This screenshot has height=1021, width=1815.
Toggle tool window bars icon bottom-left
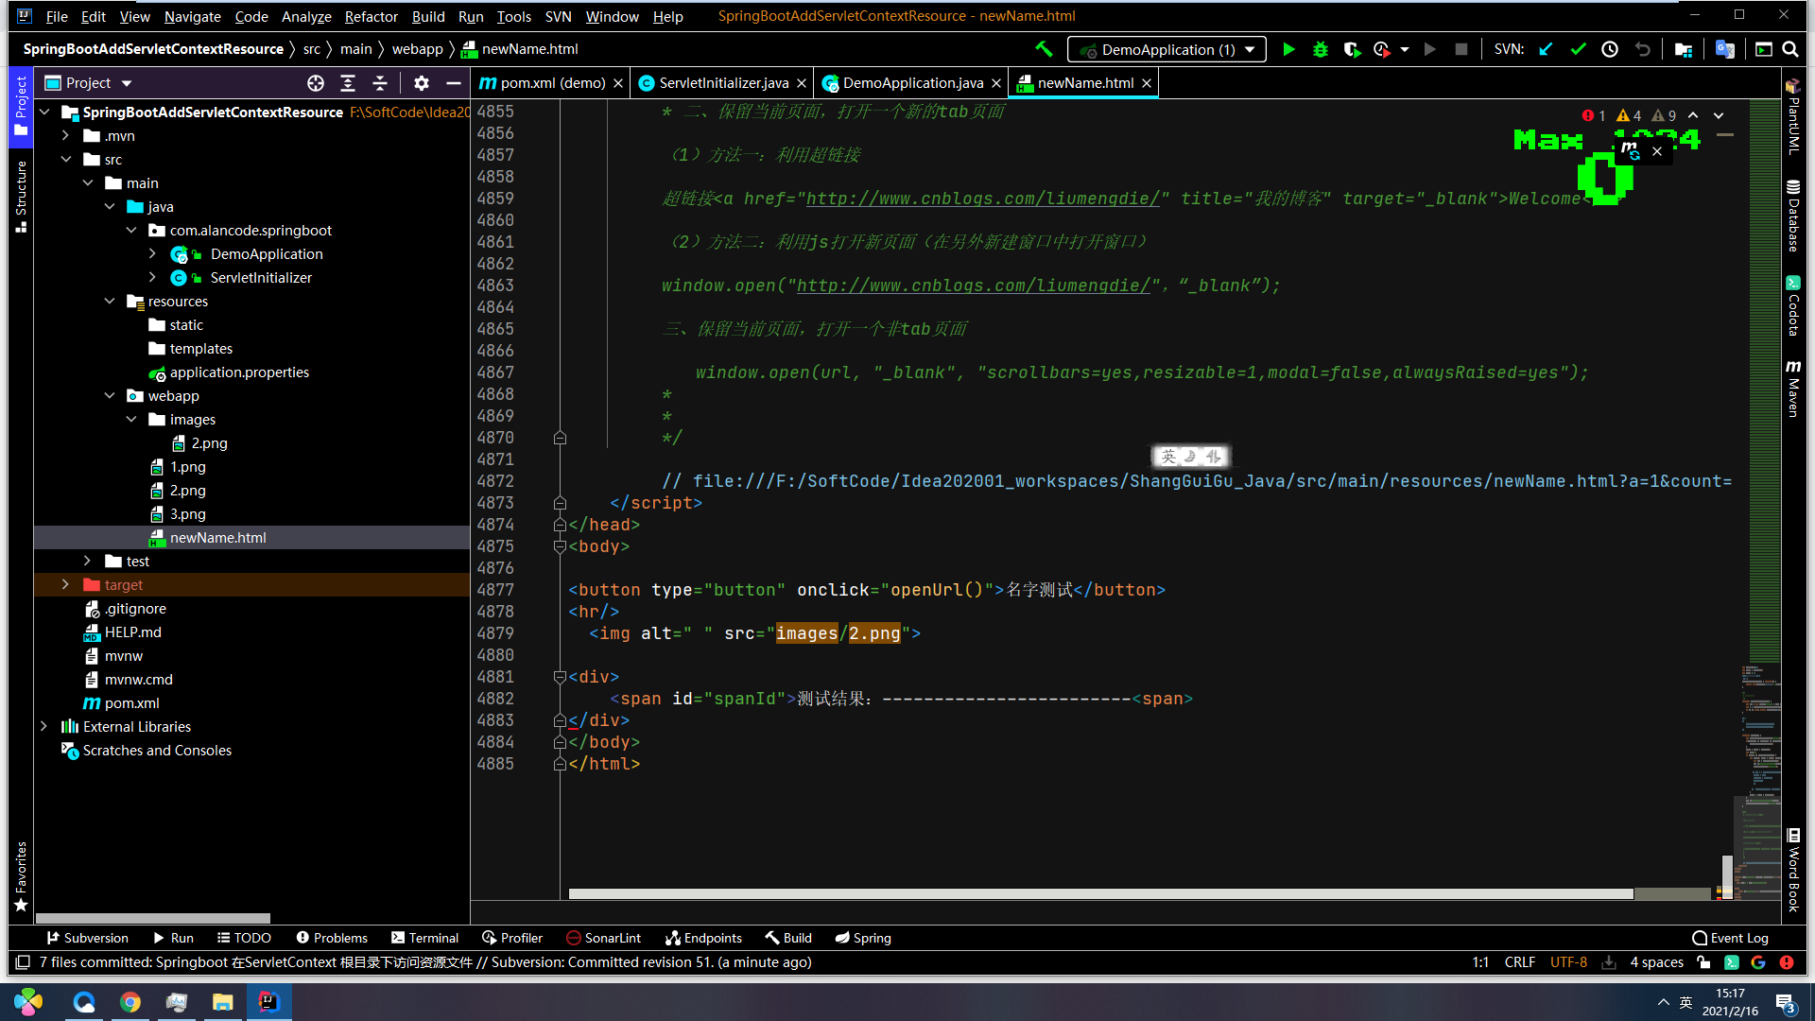click(23, 962)
